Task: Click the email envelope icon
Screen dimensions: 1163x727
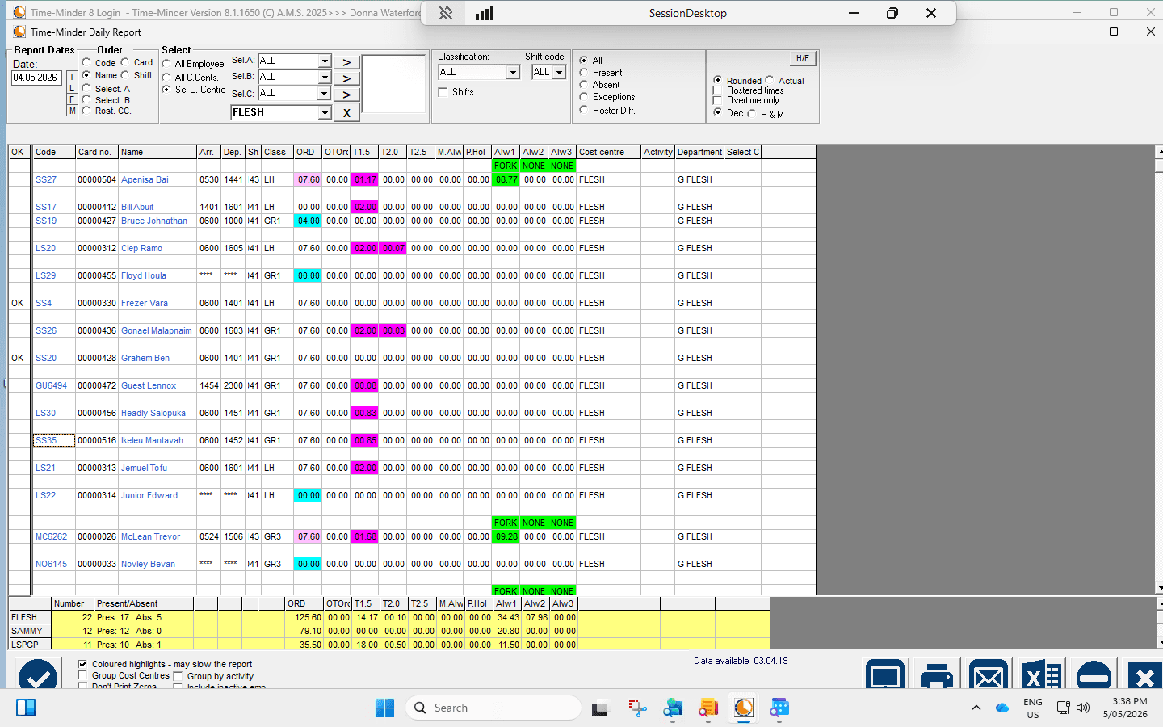Action: tap(989, 674)
